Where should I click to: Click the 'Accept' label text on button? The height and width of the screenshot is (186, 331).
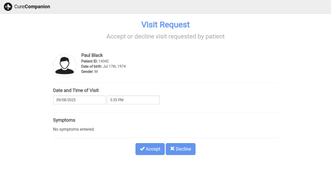coord(153,149)
